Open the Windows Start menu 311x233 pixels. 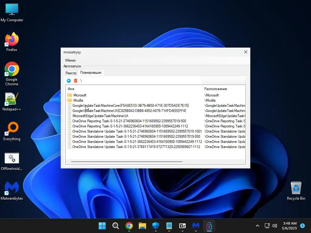pyautogui.click(x=102, y=226)
